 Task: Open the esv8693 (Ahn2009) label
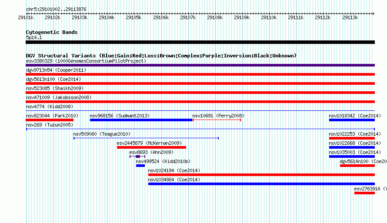click(x=151, y=152)
